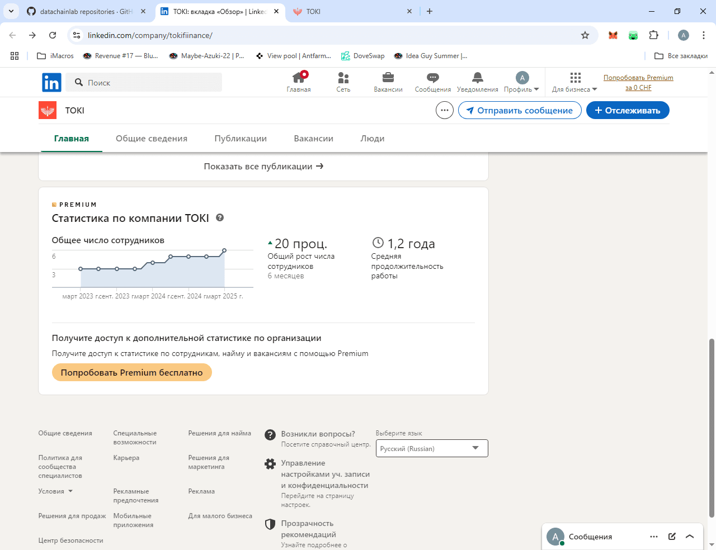Open the DoveSwap bookmark
Image resolution: width=716 pixels, height=550 pixels.
(x=363, y=56)
